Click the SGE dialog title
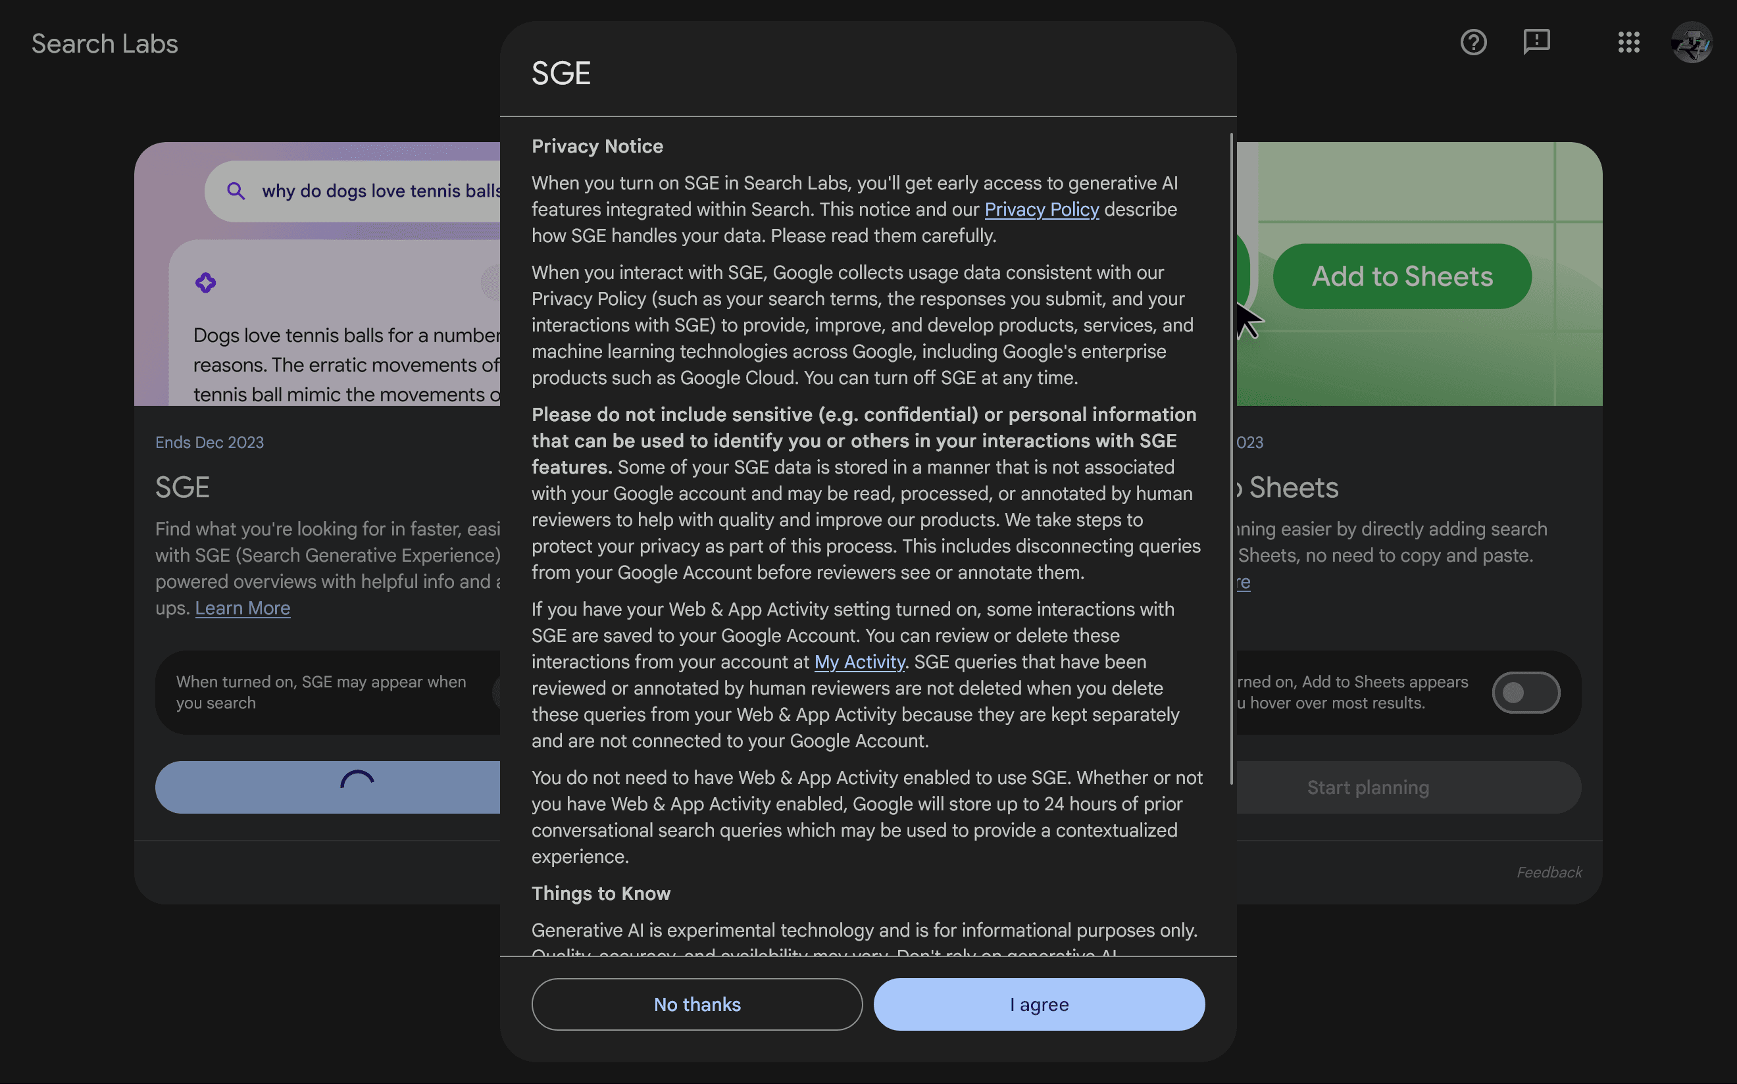Image resolution: width=1737 pixels, height=1084 pixels. (561, 73)
